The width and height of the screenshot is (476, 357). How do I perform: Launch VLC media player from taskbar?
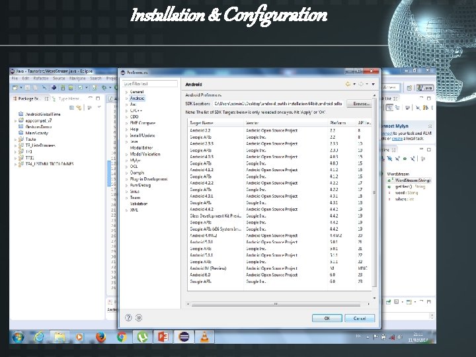pyautogui.click(x=205, y=337)
